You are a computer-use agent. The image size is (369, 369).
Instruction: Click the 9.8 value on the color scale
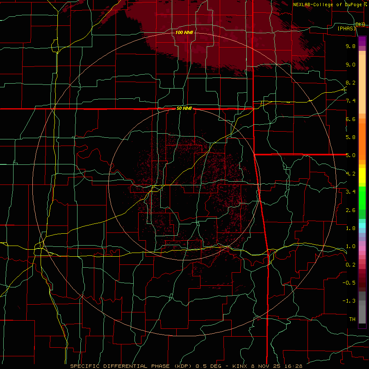point(351,46)
